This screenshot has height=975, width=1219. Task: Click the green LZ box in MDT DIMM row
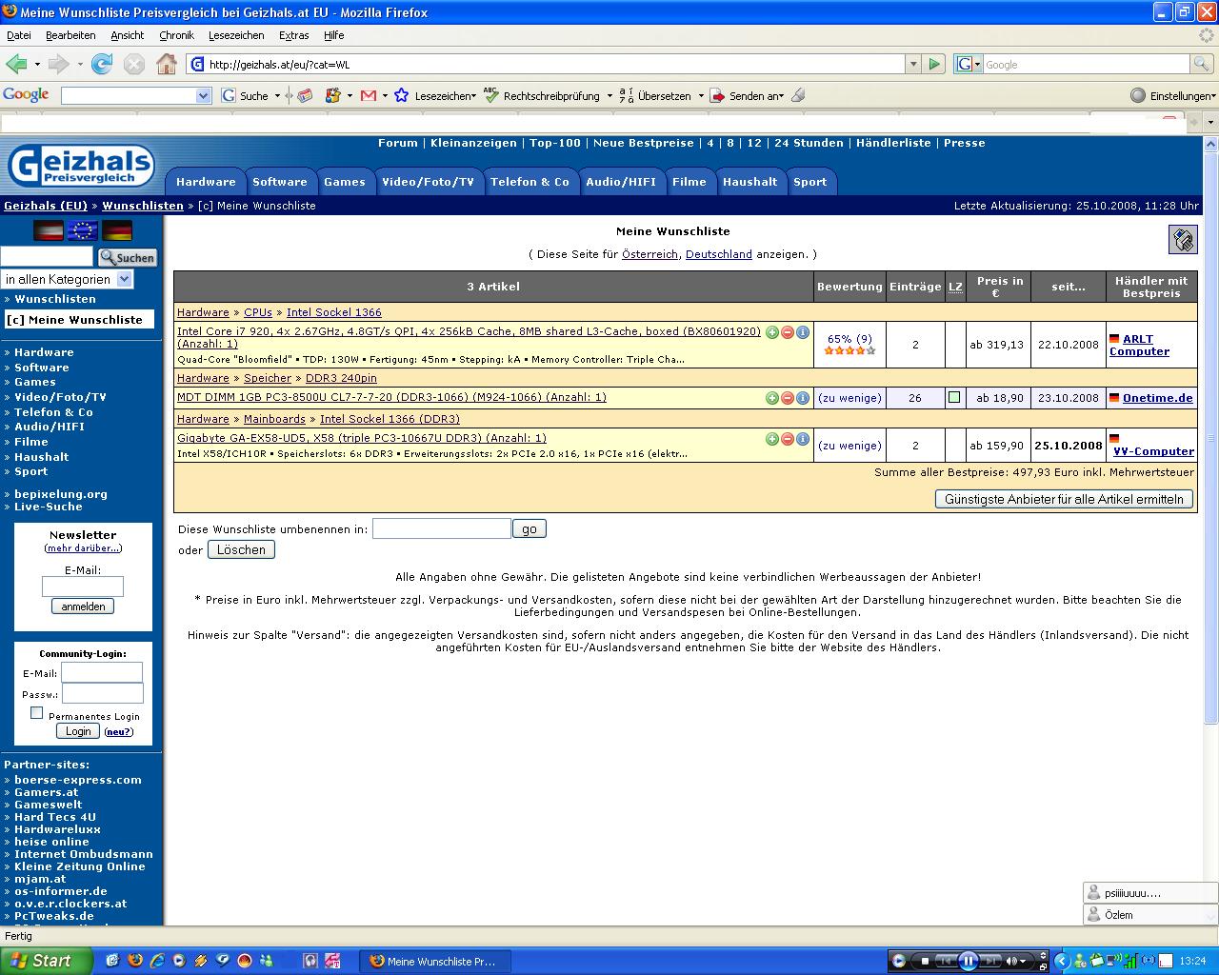click(x=954, y=398)
